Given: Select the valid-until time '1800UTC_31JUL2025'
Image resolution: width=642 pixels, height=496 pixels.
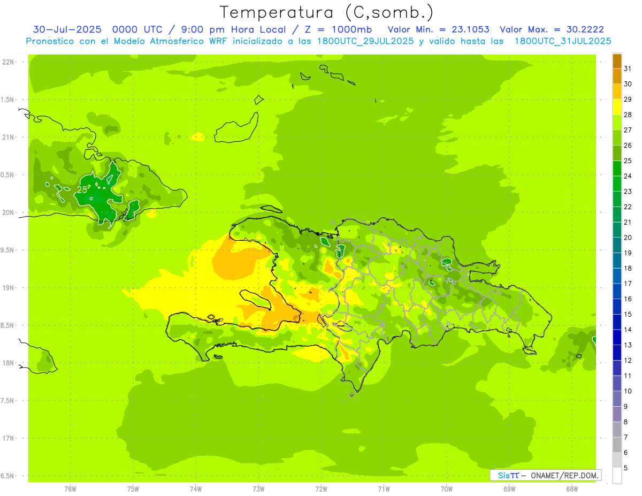Looking at the screenshot, I should pyautogui.click(x=562, y=41).
